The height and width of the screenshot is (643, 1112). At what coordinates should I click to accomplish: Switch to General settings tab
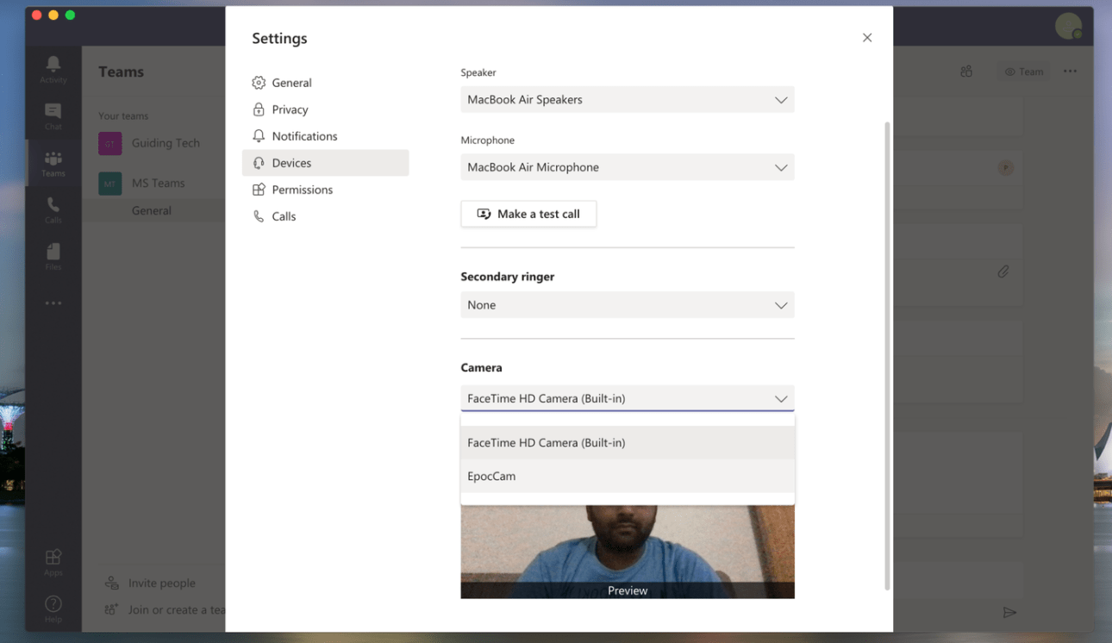291,83
